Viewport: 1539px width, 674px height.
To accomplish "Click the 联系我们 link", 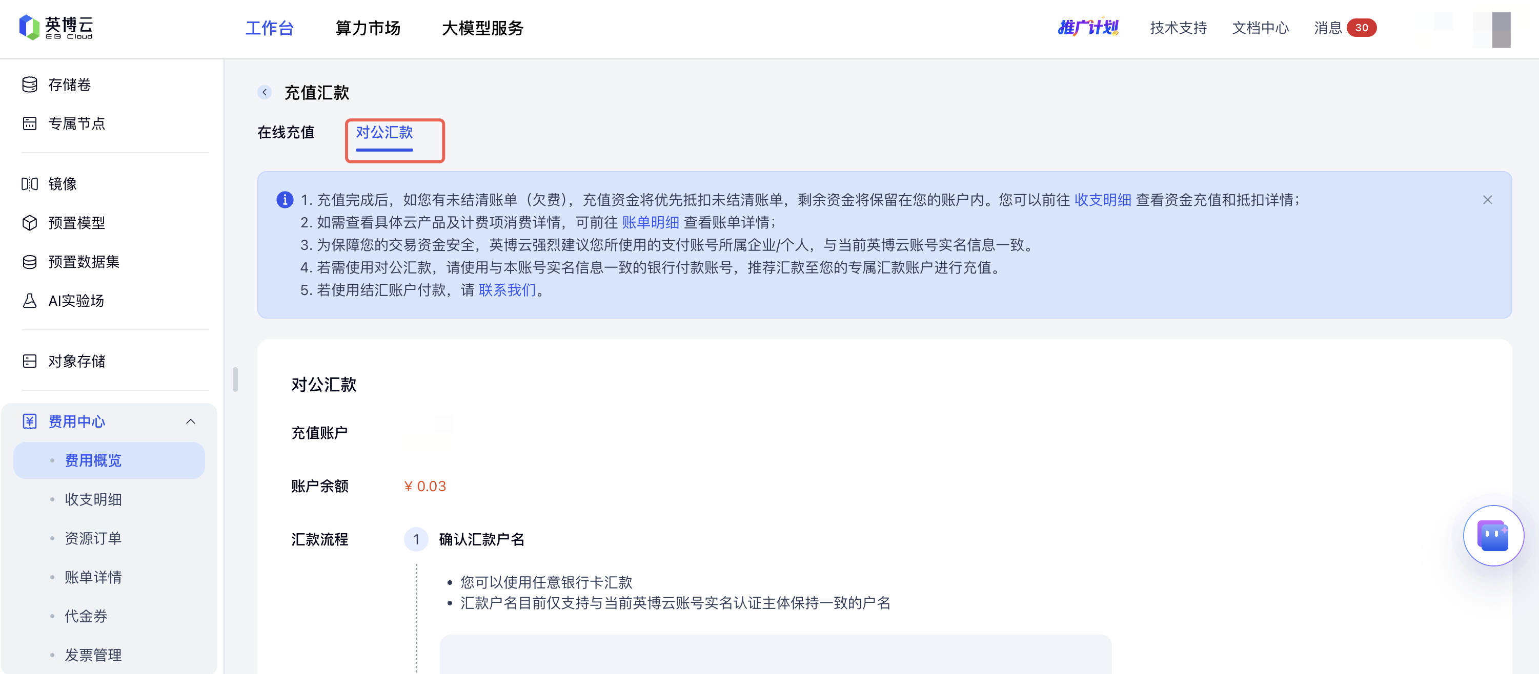I will tap(507, 289).
